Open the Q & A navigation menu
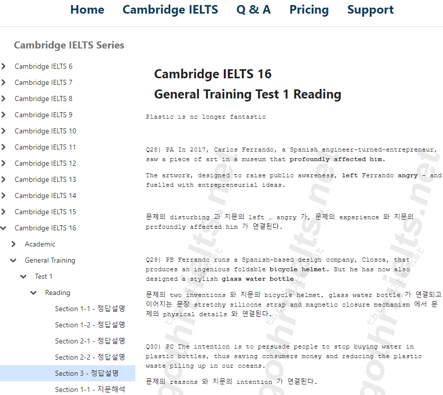This screenshot has height=395, width=443. tap(253, 10)
